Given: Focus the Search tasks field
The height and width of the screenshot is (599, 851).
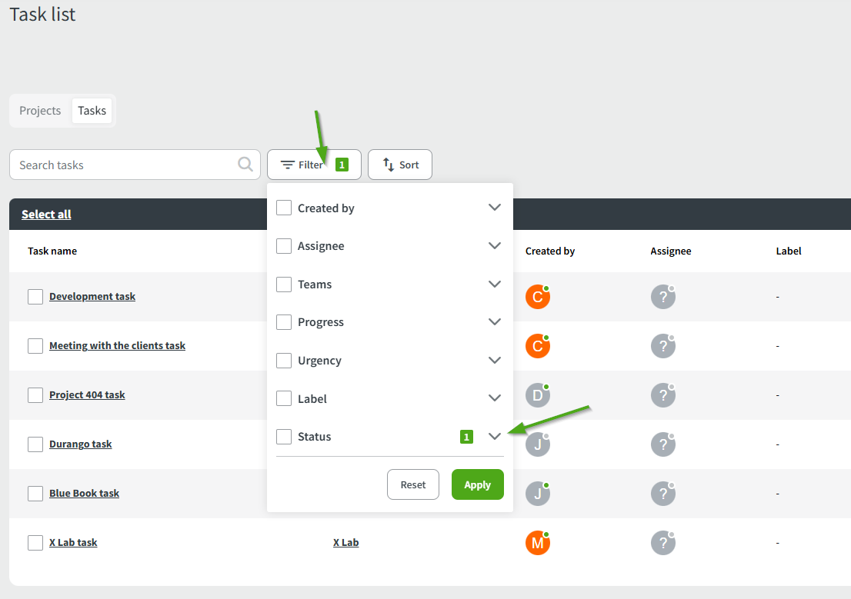Looking at the screenshot, I should click(x=123, y=165).
